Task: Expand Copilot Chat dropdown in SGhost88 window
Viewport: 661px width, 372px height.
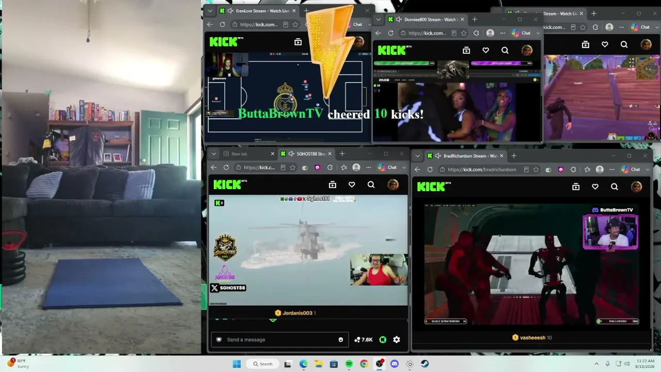Action: [404, 167]
